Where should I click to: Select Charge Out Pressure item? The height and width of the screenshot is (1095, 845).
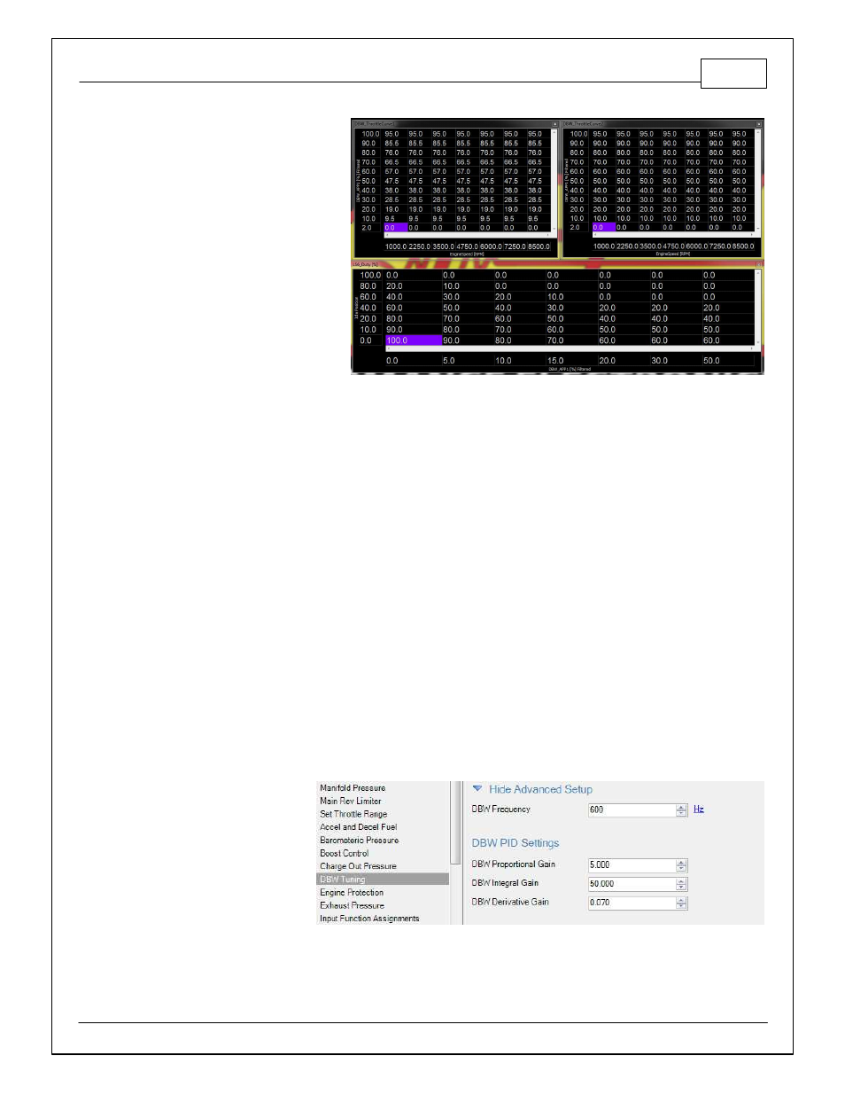coord(358,866)
